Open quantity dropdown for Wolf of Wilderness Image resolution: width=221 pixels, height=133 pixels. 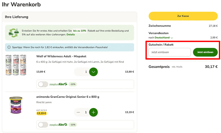coord(93,72)
